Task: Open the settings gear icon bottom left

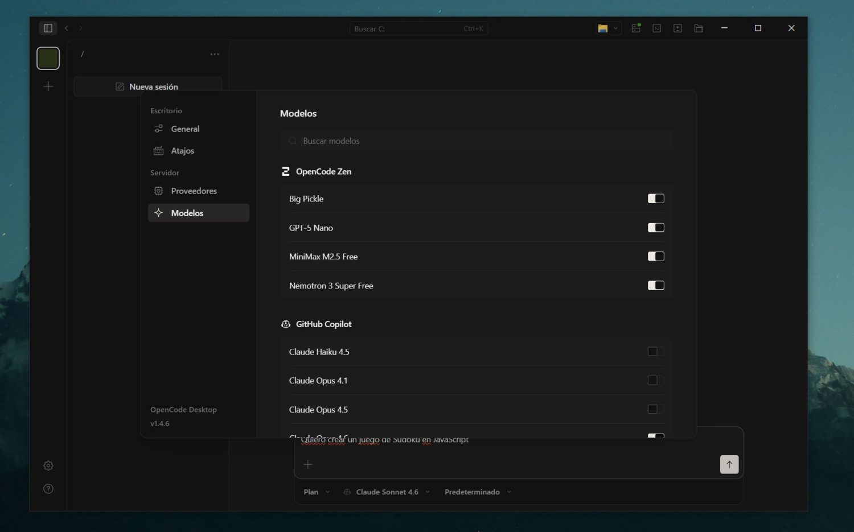Action: pyautogui.click(x=48, y=465)
